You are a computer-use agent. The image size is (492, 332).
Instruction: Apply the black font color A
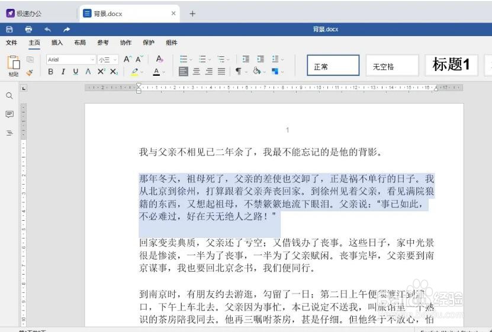coord(156,72)
